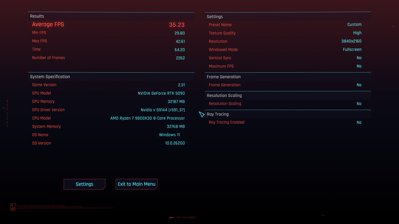
Task: Click the Windowed Mode Fullscreen value
Action: click(x=352, y=49)
